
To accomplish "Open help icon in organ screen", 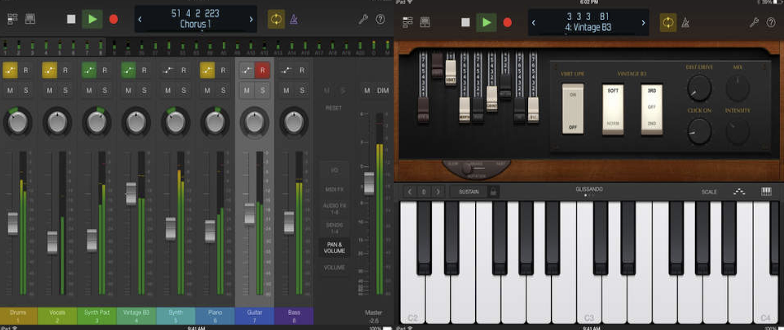I will (x=771, y=22).
